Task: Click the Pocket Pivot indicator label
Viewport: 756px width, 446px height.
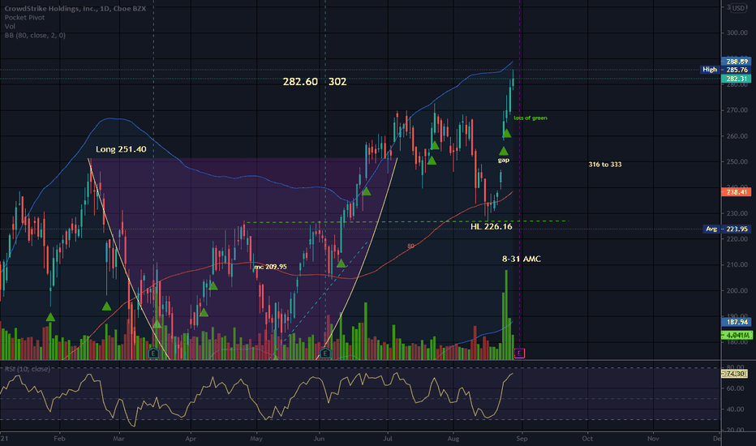Action: point(24,17)
